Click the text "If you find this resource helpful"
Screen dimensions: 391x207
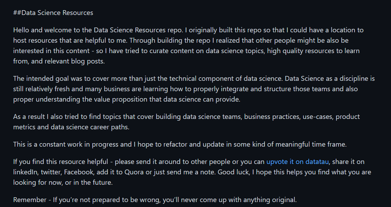coord(64,162)
